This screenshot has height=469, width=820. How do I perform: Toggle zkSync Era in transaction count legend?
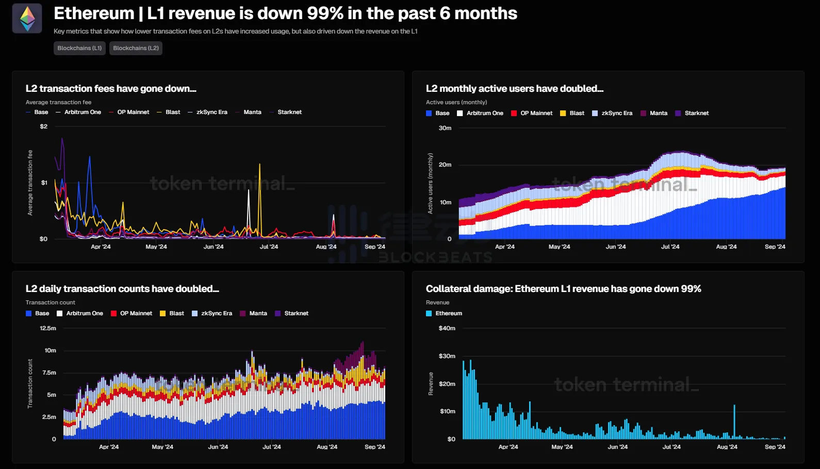coord(212,313)
